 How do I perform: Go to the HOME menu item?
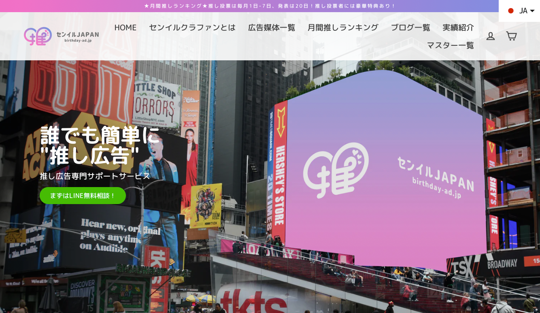[125, 28]
